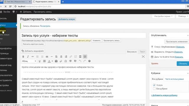Collapse the Опубликовать panel
The image size is (189, 106).
pyautogui.click(x=188, y=35)
